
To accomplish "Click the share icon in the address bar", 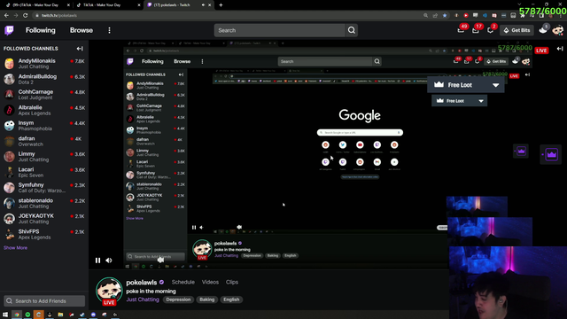I will [435, 15].
